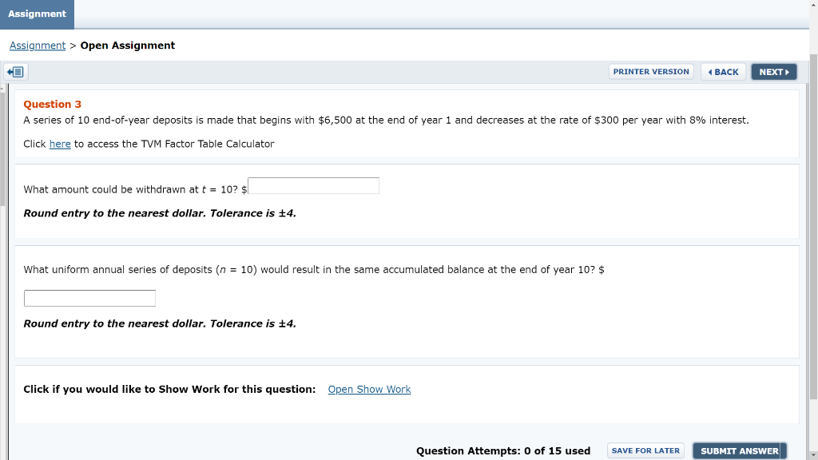
Task: Click the right-side scrollbar track
Action: pyautogui.click(x=812, y=240)
